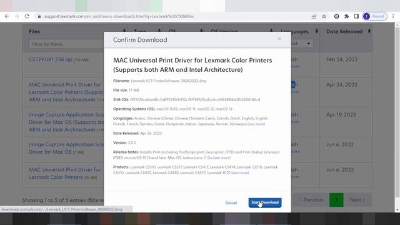This screenshot has height=225, width=400.
Task: Click the circular extension icon beside star
Action: pyautogui.click(x=336, y=16)
